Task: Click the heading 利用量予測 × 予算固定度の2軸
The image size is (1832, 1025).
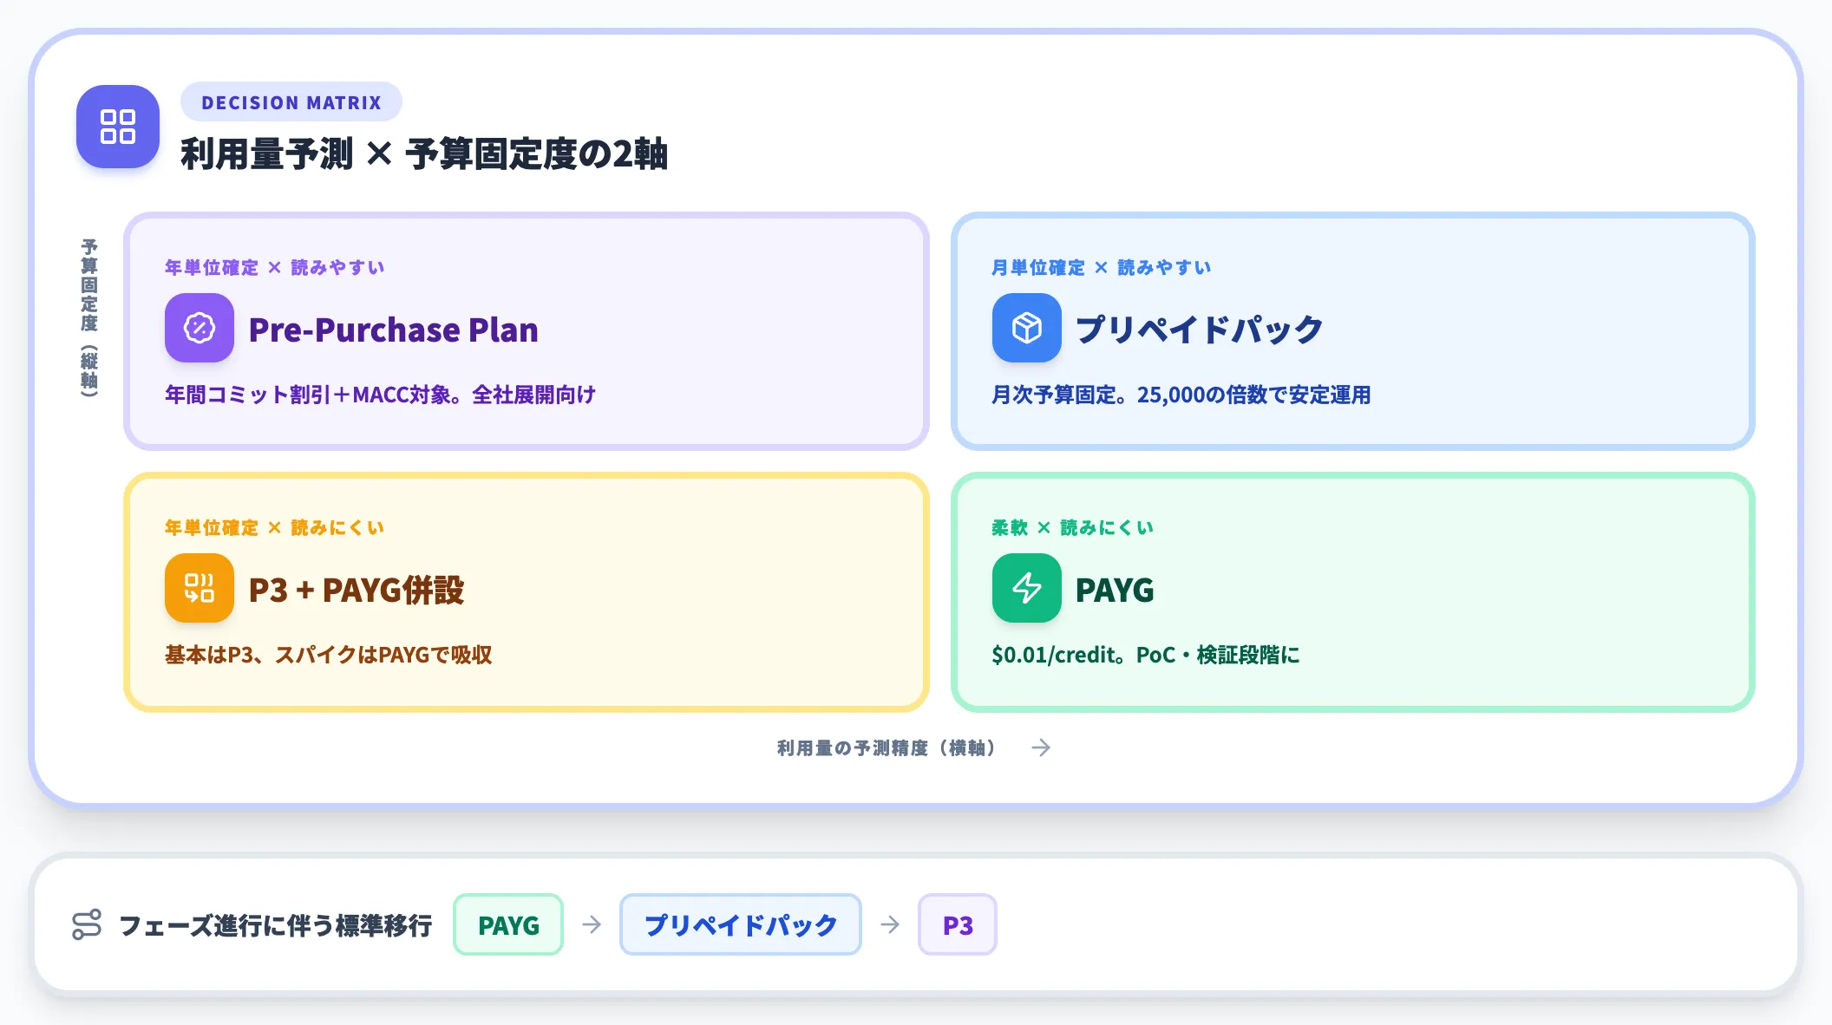Action: pyautogui.click(x=424, y=154)
